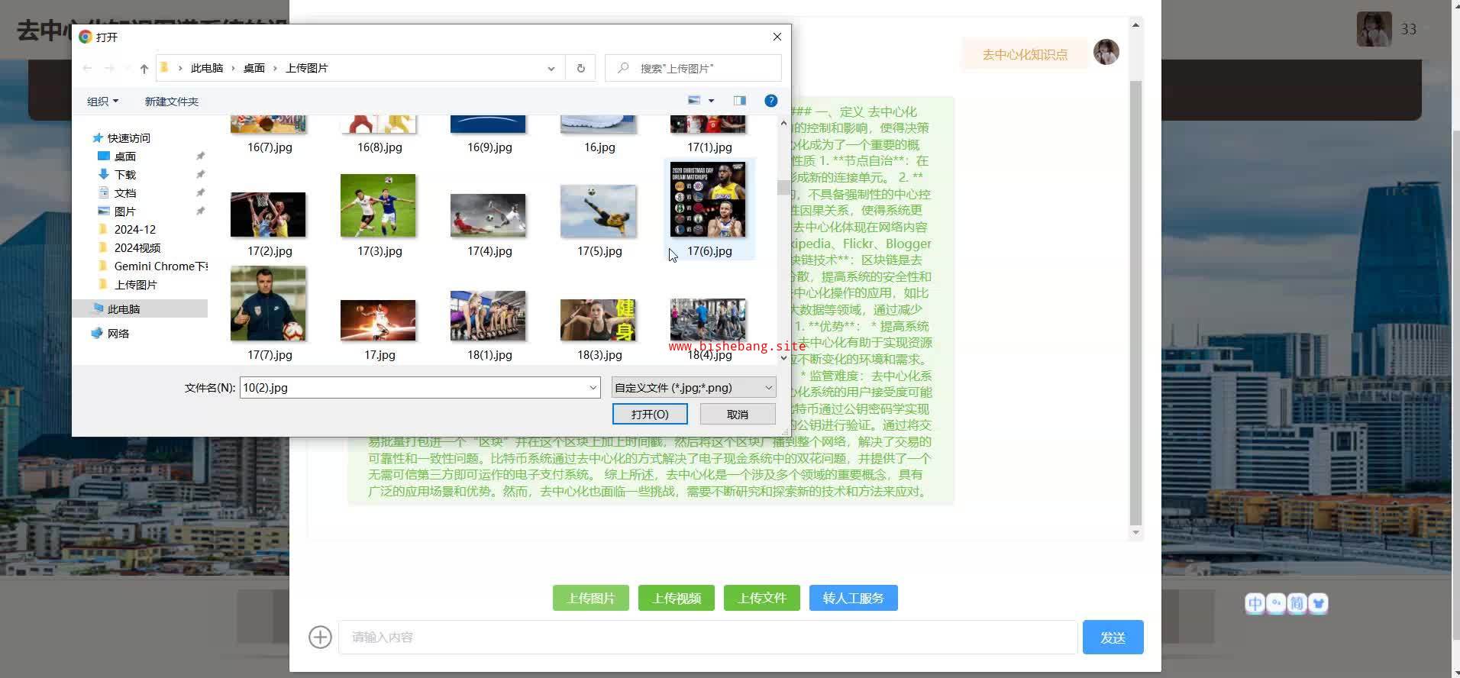Go up one folder level

[x=144, y=69]
